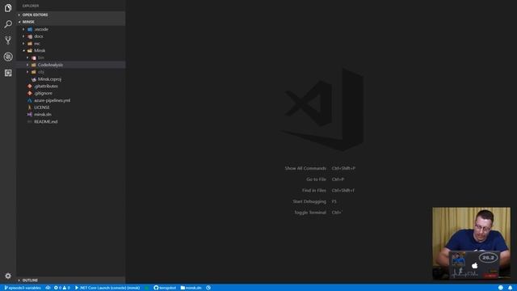Open the Minsk.csproj file name
517x291 pixels.
(x=49, y=79)
